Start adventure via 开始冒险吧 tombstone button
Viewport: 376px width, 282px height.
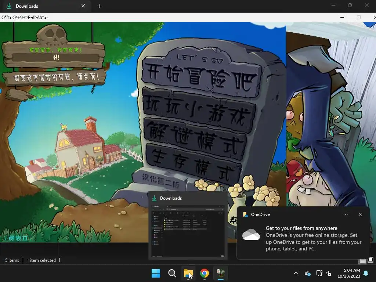(201, 78)
